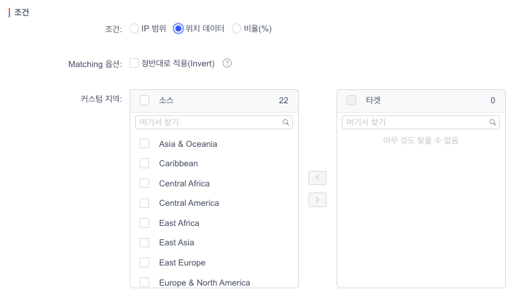Screen dimensions: 522x297
Task: Check the select-all 소스 checkbox
Action: (144, 100)
